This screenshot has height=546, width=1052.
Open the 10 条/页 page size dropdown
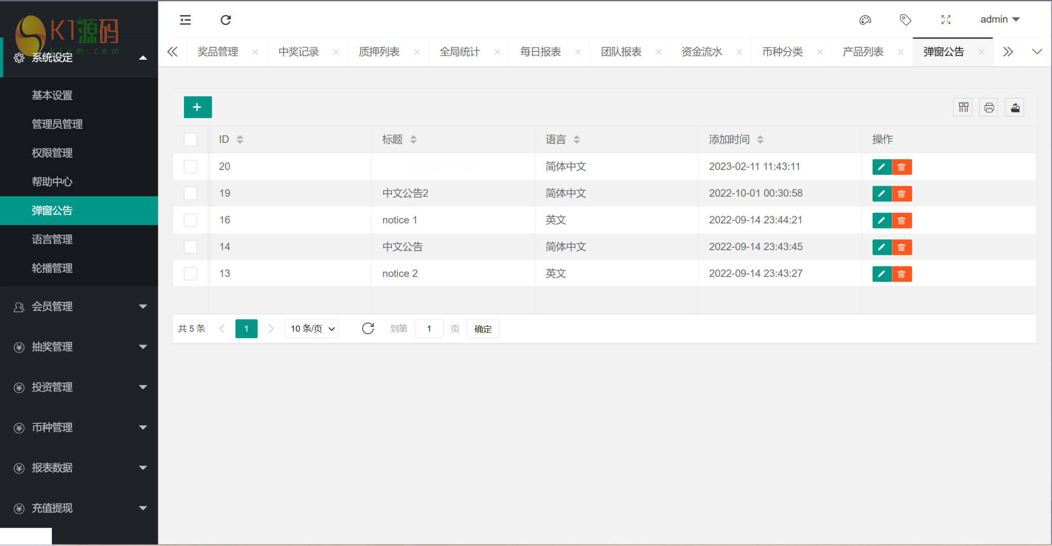pyautogui.click(x=312, y=329)
